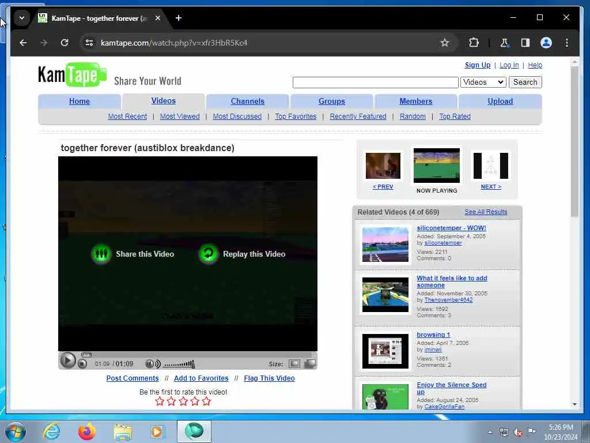
Task: Click the Share this Video icon
Action: [x=101, y=254]
